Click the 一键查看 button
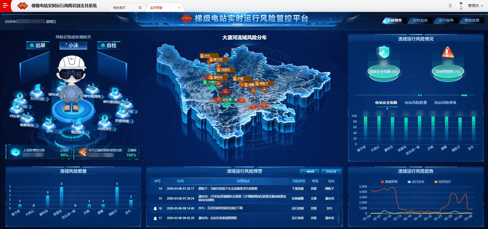The height and width of the screenshot is (229, 488). click(309, 172)
